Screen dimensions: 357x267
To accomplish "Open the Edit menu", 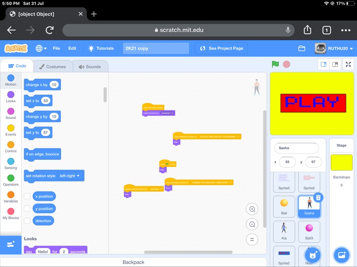I will [72, 48].
